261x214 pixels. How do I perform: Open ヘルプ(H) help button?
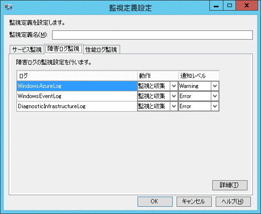233,201
